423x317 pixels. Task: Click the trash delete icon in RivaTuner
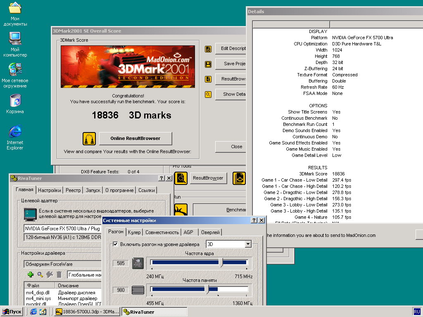59,274
